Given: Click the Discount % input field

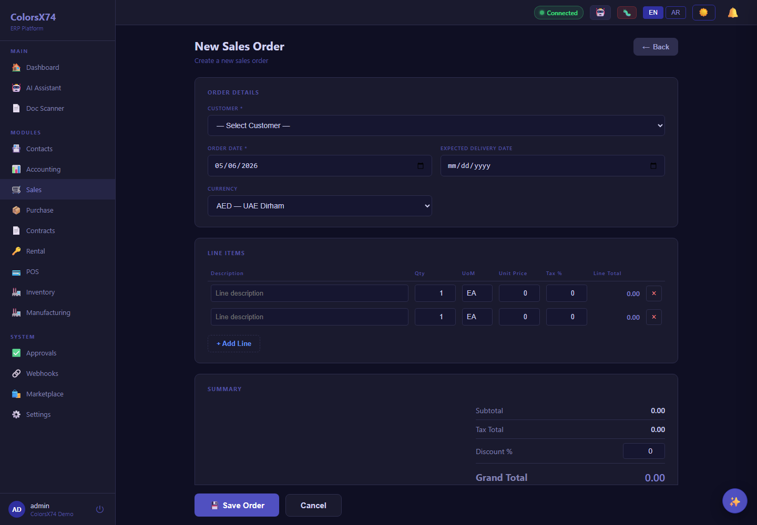Looking at the screenshot, I should point(644,451).
